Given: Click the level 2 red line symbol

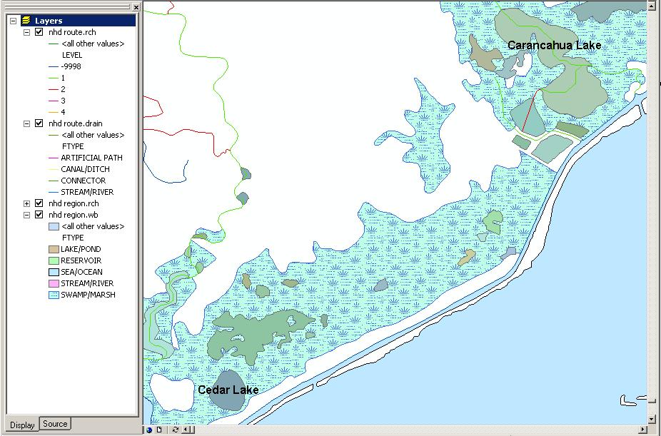Looking at the screenshot, I should [x=54, y=89].
